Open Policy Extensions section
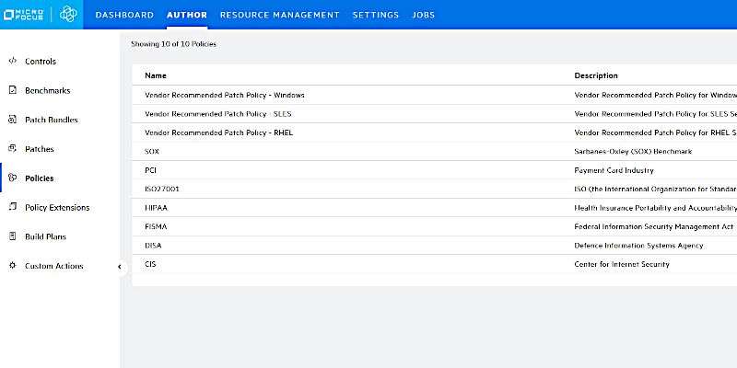The image size is (737, 368). pyautogui.click(x=57, y=208)
